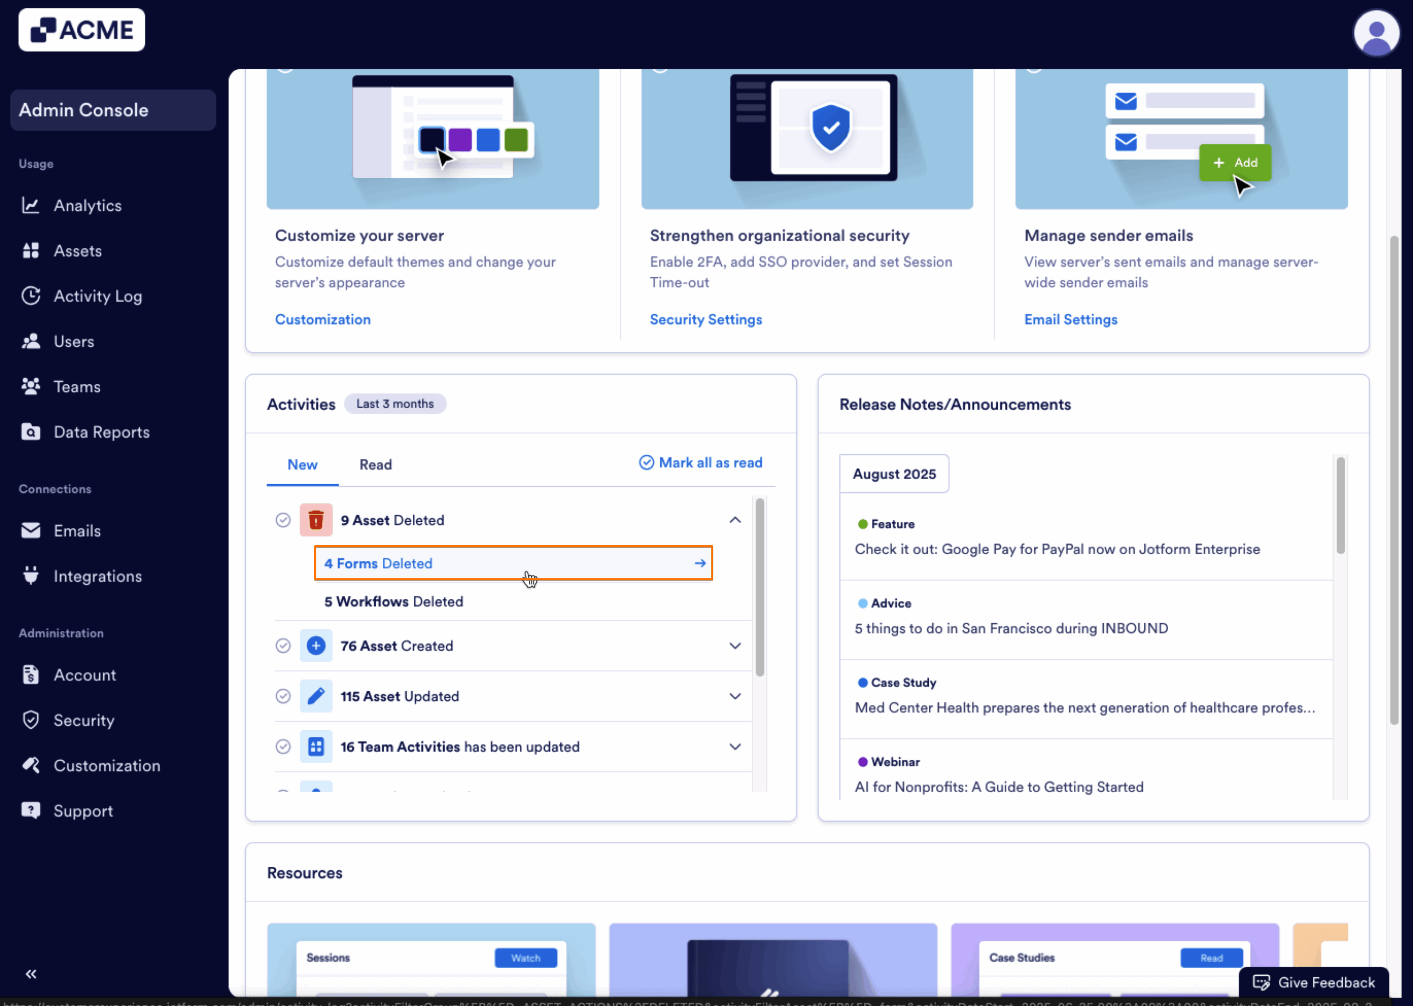Open the Activity Log clock icon
This screenshot has height=1006, width=1413.
[30, 296]
